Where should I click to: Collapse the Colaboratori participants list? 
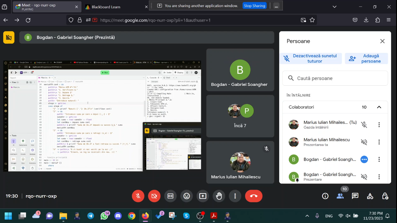[379, 107]
